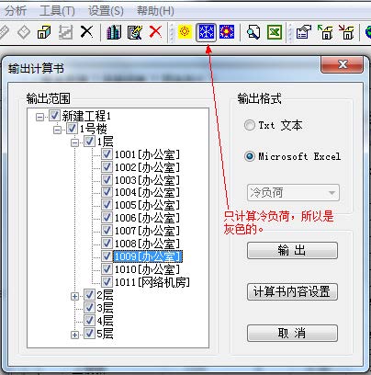Select the blue snowflake cooling load icon

[x=206, y=32]
